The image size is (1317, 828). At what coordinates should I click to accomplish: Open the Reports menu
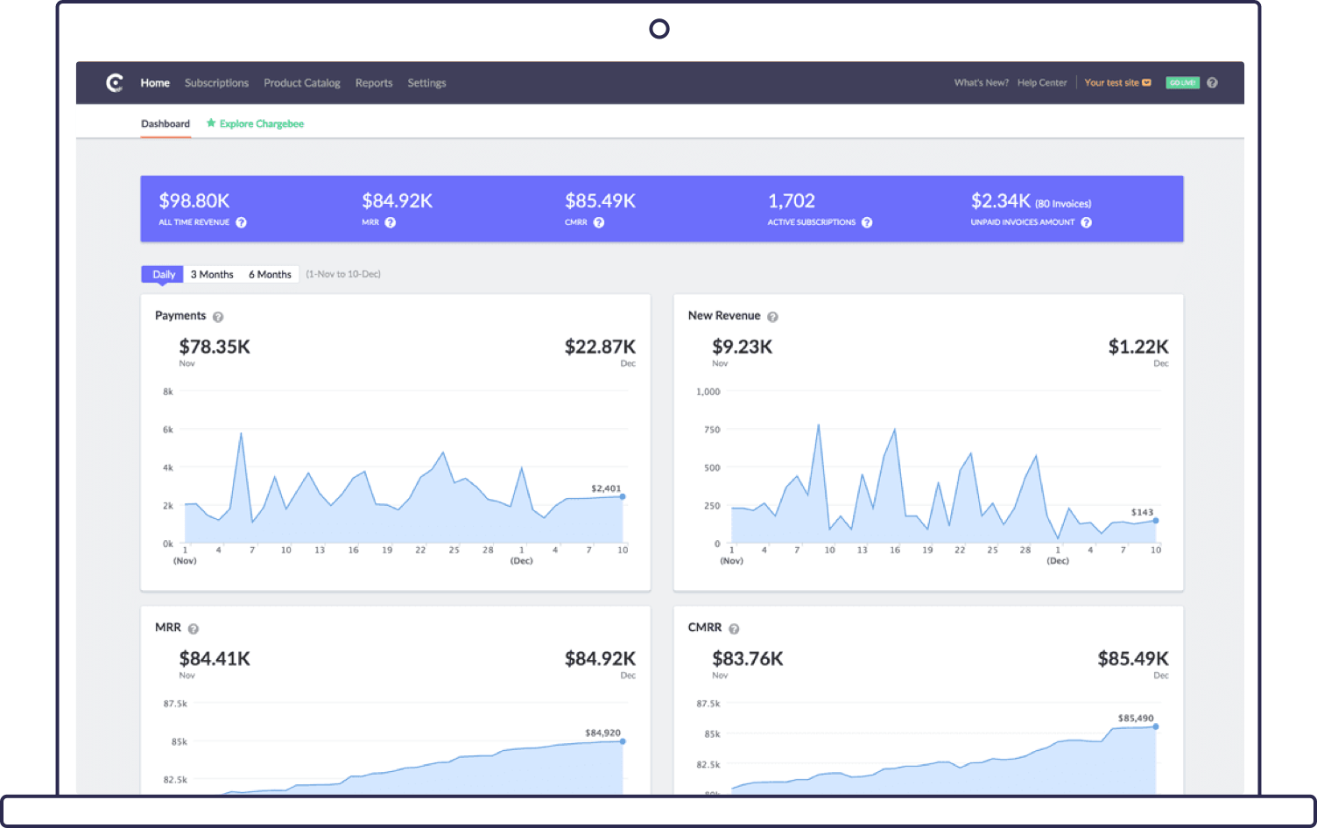click(374, 83)
